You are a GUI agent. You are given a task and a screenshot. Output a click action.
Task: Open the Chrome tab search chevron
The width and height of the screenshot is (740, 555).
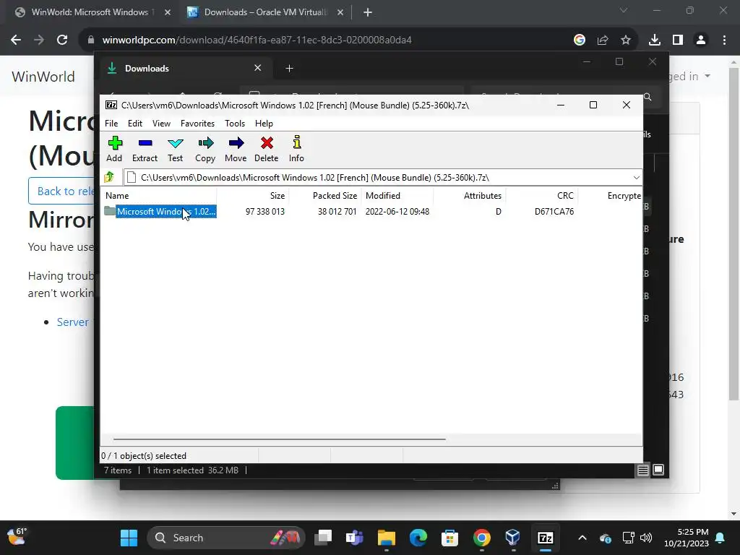click(624, 10)
